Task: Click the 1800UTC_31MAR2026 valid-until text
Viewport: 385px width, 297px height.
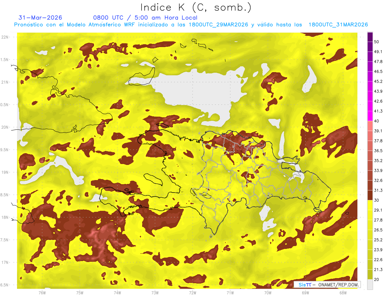Action: 338,25
